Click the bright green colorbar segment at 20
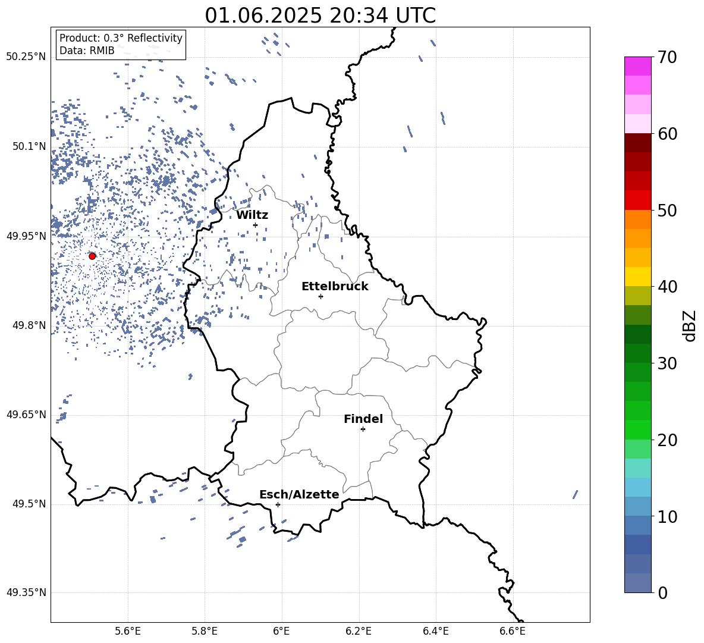 tap(638, 429)
